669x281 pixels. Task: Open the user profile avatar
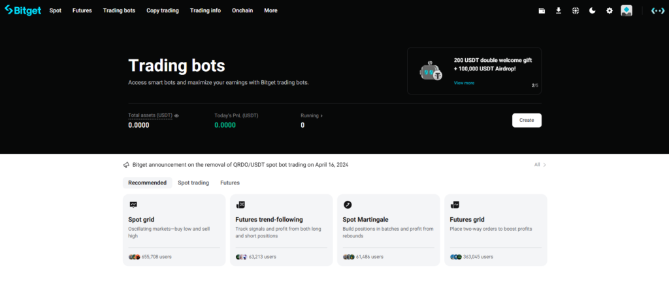(x=627, y=10)
